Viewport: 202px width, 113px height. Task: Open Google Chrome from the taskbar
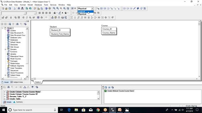pos(98,110)
